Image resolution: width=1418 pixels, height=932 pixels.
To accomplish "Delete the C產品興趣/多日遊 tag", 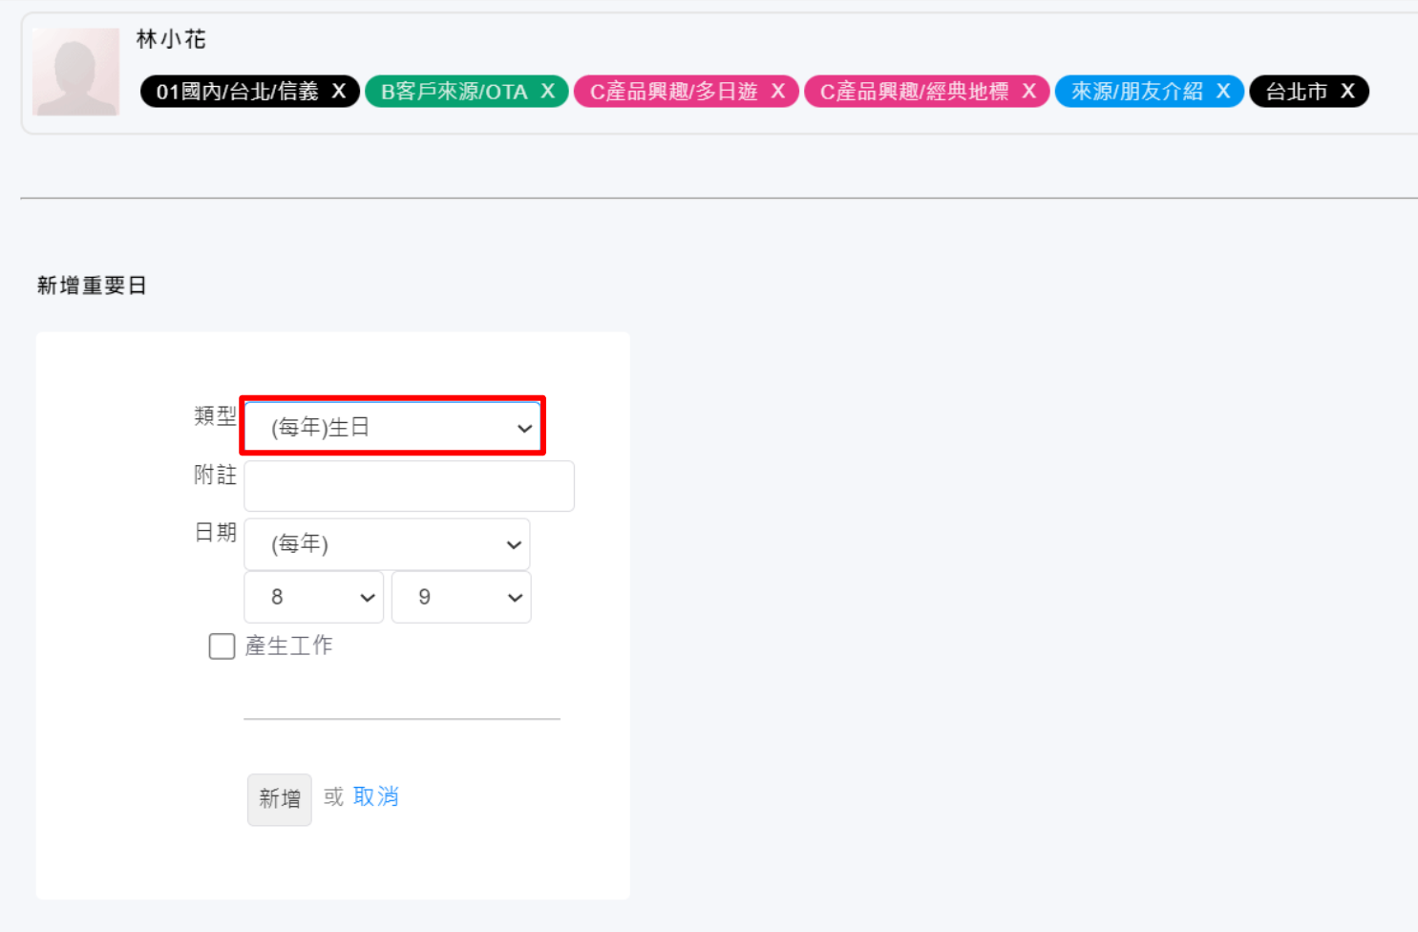I will click(x=778, y=91).
